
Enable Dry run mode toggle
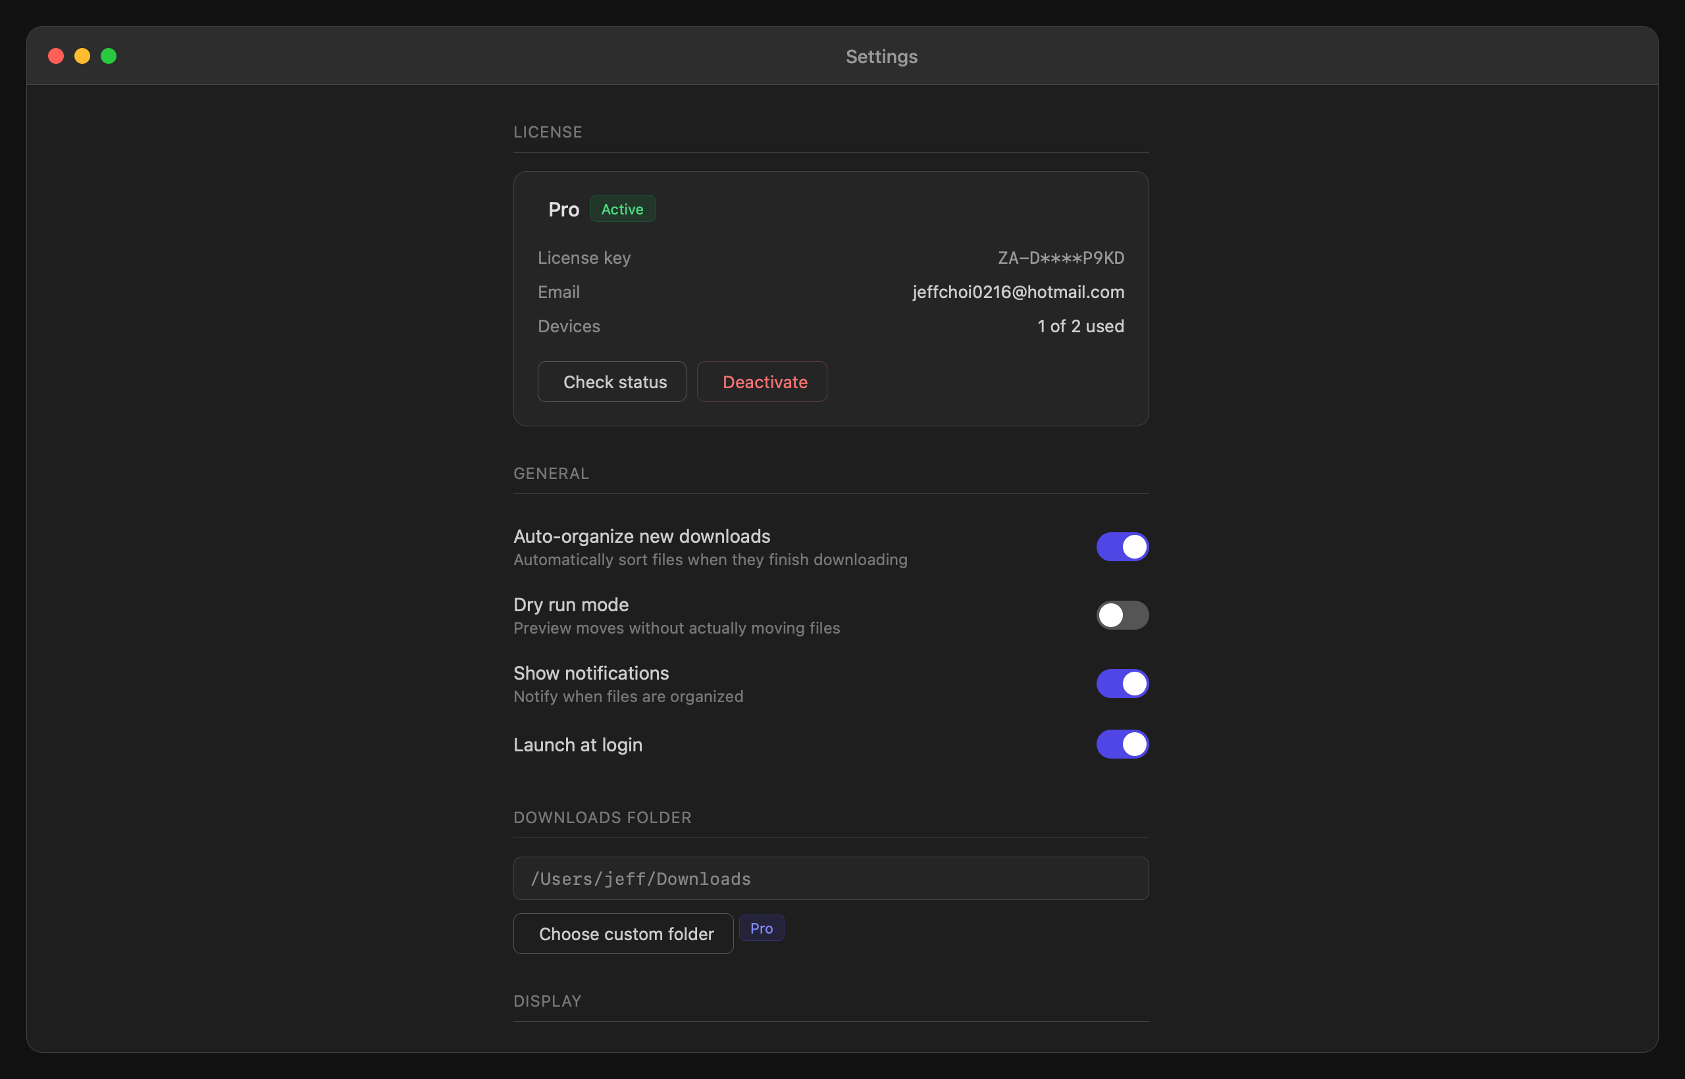pyautogui.click(x=1122, y=615)
